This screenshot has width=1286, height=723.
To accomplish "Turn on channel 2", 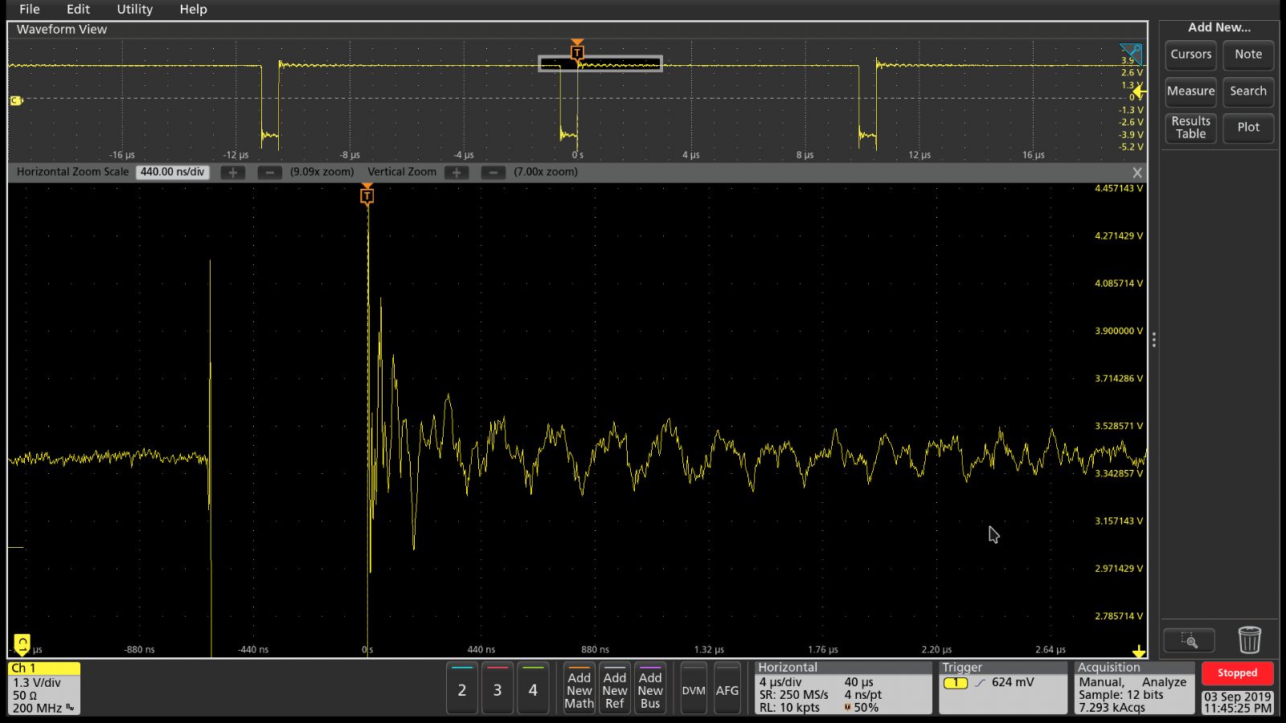I will pos(462,688).
